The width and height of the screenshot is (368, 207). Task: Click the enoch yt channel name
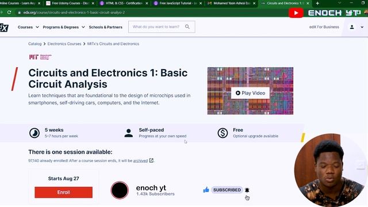pos(151,188)
